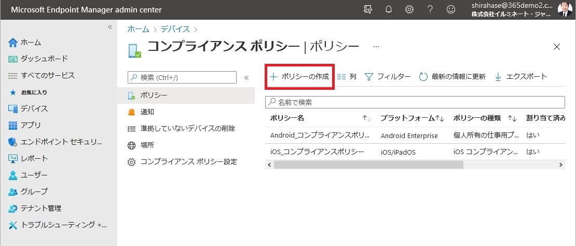
Task: Open すべてのサービス in the sidebar
Action: click(42, 75)
